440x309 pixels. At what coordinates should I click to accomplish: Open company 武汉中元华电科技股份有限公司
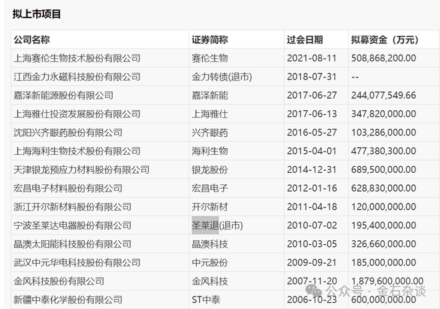77,263
